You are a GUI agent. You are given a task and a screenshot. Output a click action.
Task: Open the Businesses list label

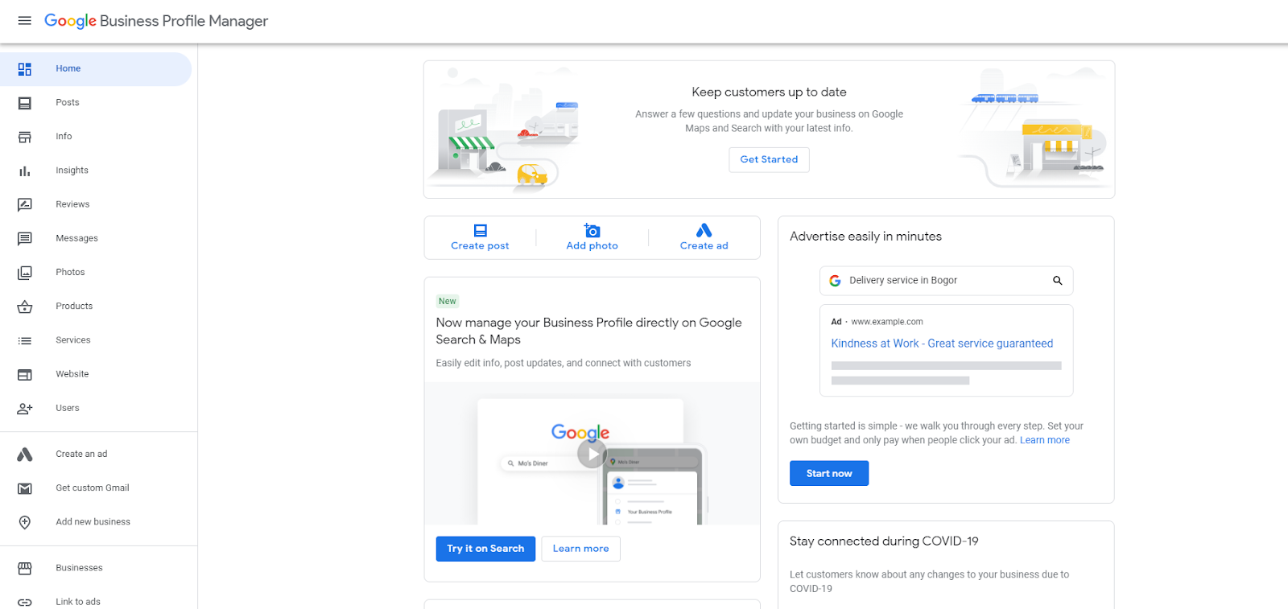point(79,568)
